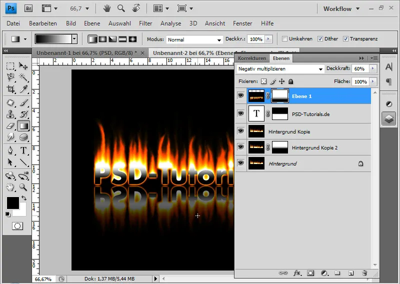This screenshot has height=284, width=400.
Task: Select the Clone Stamp tool
Action: (10, 114)
